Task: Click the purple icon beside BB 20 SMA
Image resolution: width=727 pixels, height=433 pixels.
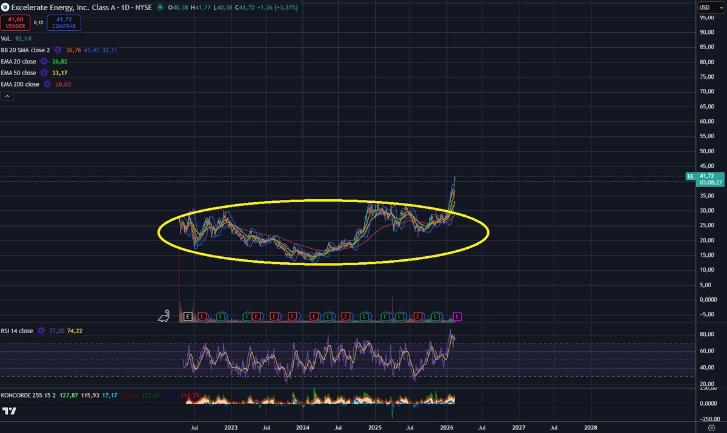Action: point(58,50)
